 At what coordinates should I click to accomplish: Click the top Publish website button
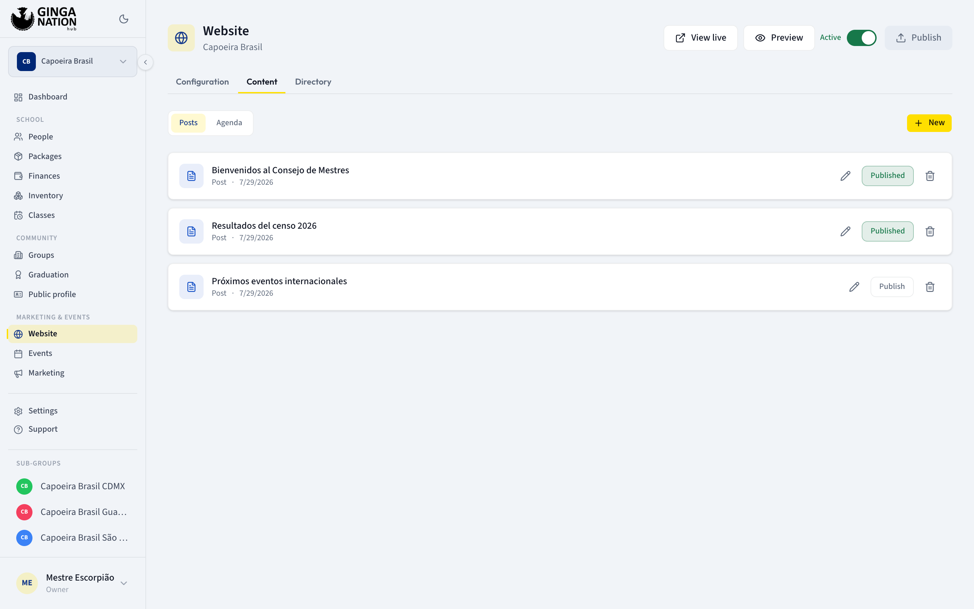(918, 38)
